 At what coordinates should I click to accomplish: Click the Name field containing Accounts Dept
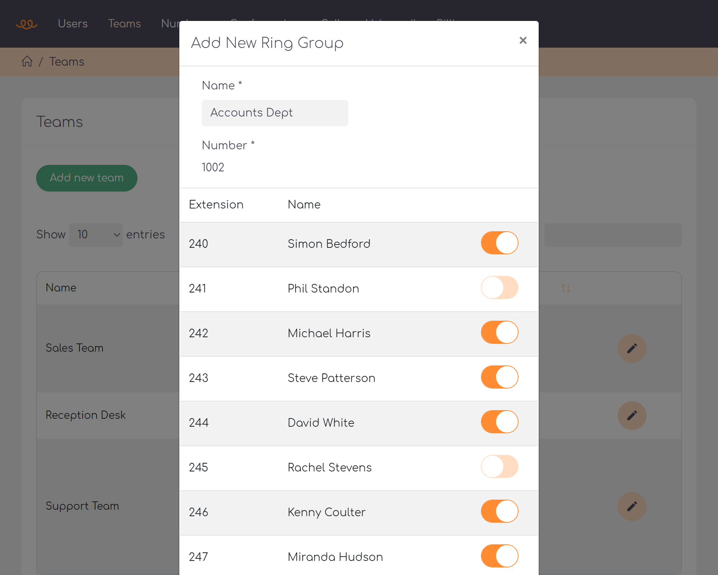click(275, 113)
